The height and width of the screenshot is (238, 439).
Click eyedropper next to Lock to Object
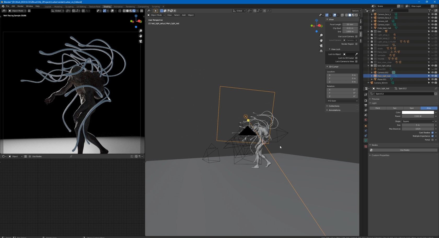coord(356,54)
